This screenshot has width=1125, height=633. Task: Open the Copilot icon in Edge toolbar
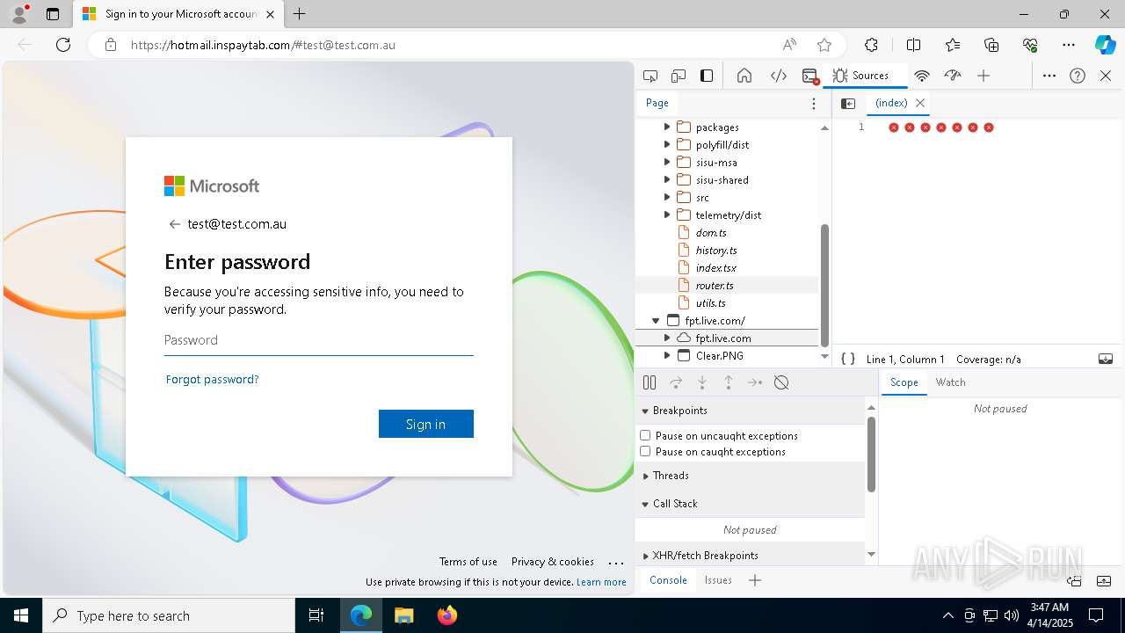(1105, 45)
